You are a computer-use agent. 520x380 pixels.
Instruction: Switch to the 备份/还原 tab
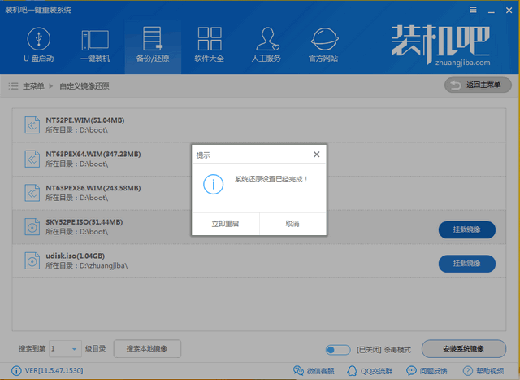[x=153, y=46]
